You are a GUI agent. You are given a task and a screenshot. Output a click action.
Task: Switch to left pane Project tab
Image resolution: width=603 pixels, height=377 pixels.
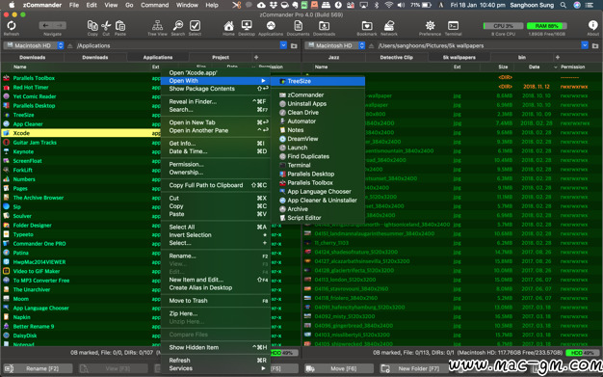[221, 58]
